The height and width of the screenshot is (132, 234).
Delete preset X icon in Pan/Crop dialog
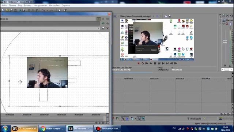[107, 28]
